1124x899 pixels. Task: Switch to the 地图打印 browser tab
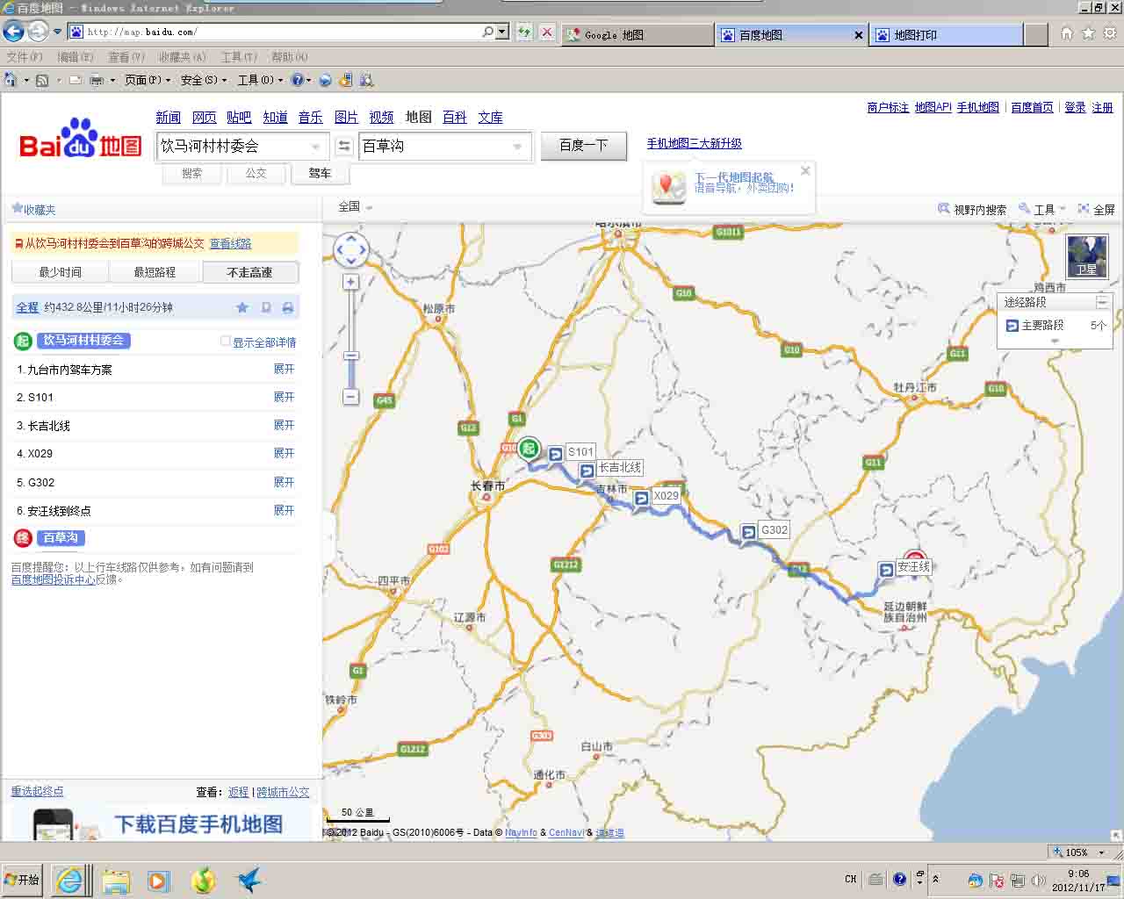tap(947, 35)
